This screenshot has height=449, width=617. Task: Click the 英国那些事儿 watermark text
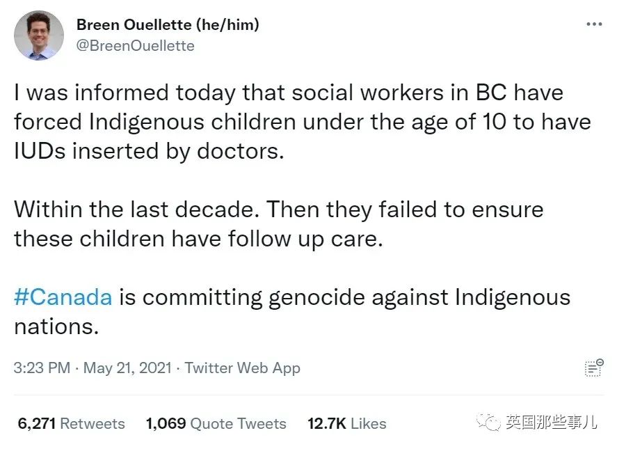tap(552, 423)
